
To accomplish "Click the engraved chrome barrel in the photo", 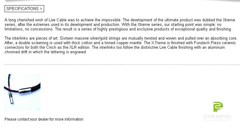I will [x=25, y=91].
